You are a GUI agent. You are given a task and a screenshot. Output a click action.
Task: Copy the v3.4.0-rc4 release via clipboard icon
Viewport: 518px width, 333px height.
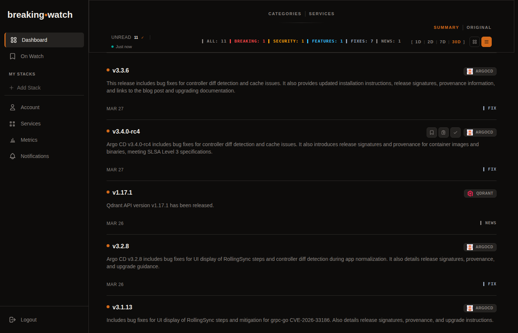pyautogui.click(x=444, y=132)
